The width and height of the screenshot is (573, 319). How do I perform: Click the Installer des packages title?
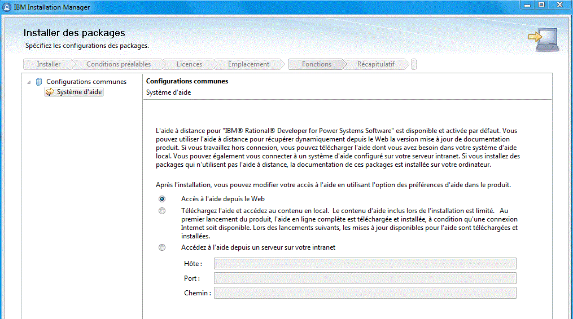point(74,33)
